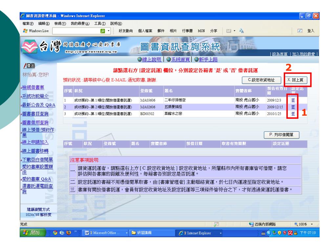Click 行事曆 in the Live toolbar
The image size is (336, 252).
point(187,31)
